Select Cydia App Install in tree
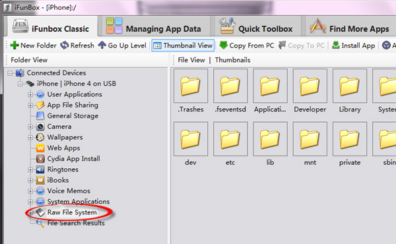Viewport: 396px width, 244px height. [x=73, y=159]
